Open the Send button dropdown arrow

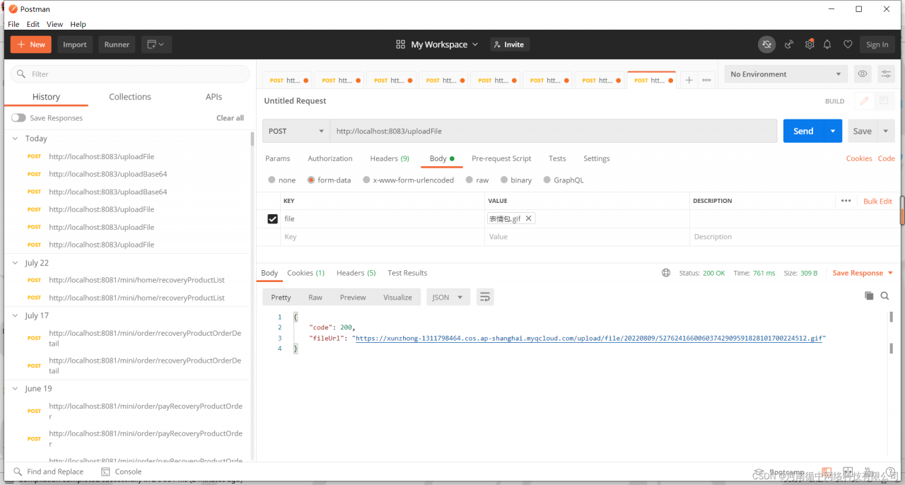click(833, 131)
